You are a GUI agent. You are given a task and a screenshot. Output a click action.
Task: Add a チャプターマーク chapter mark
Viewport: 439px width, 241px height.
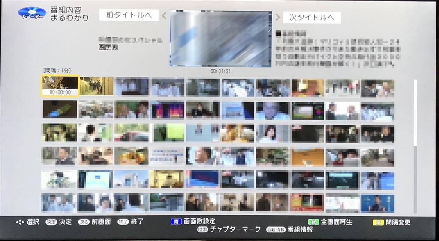pyautogui.click(x=235, y=229)
